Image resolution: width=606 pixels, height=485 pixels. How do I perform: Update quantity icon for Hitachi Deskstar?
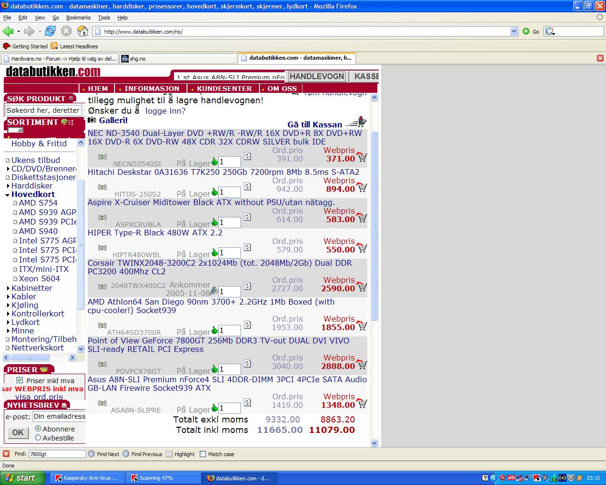pos(248,186)
